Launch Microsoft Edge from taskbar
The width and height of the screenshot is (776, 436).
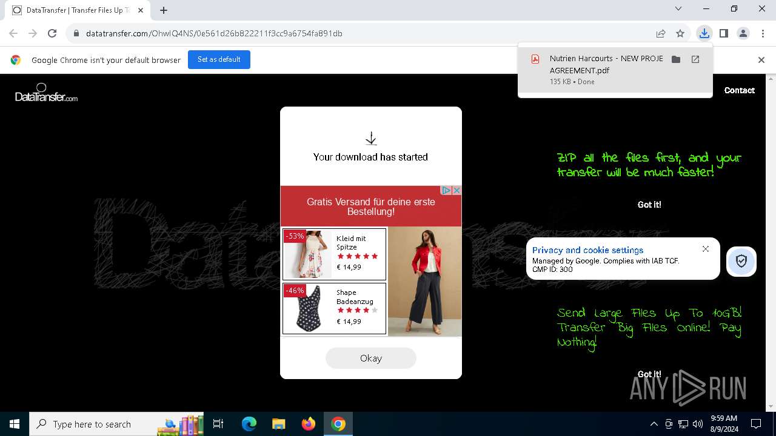click(x=249, y=424)
